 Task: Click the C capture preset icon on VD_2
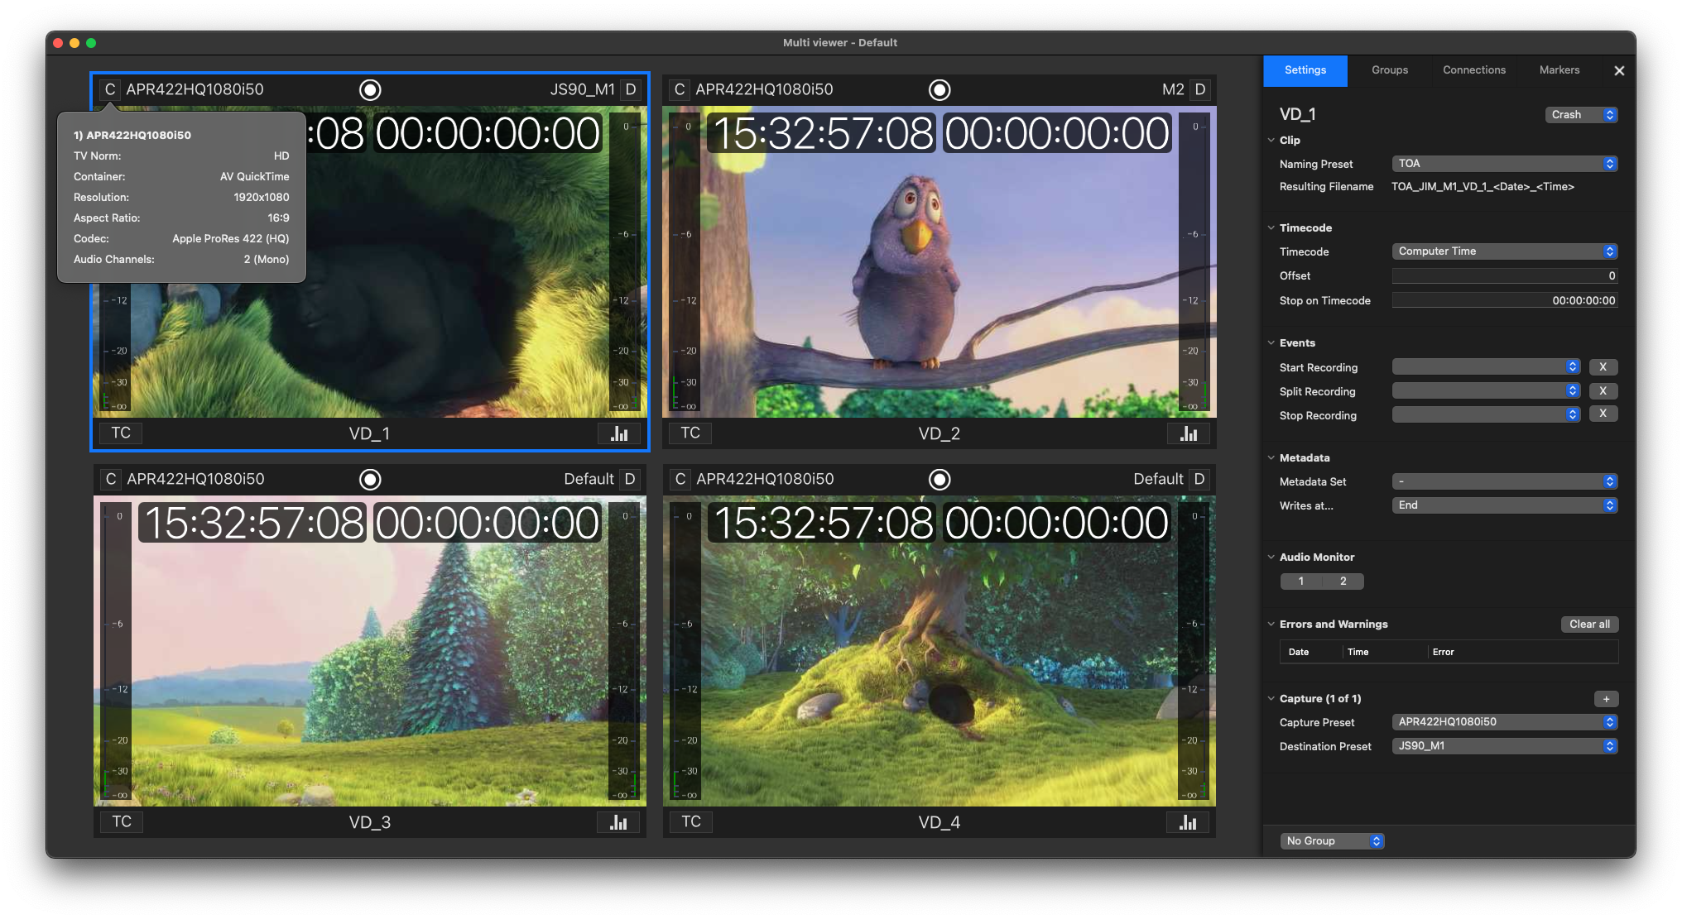click(679, 89)
